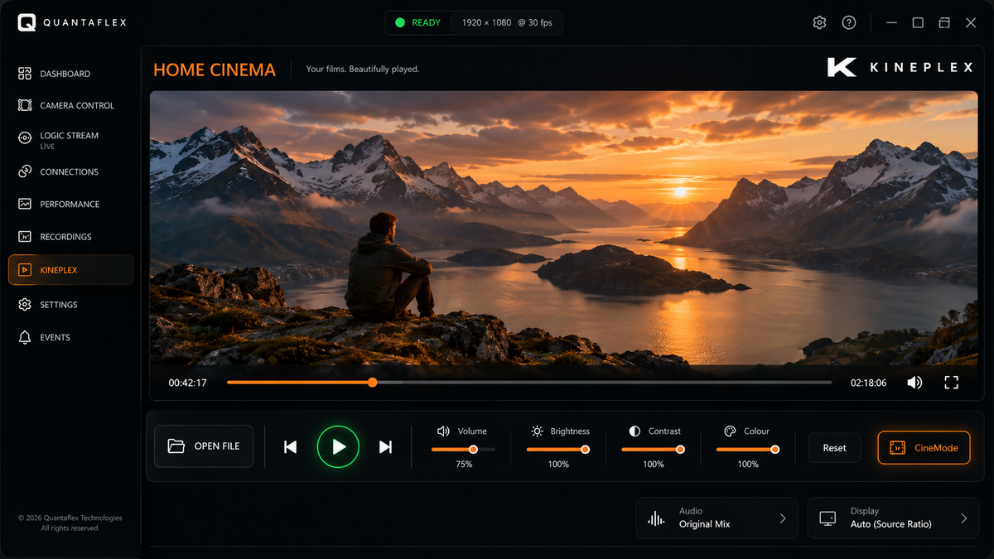Expand Display Auto (Source Ratio) selector

(893, 518)
